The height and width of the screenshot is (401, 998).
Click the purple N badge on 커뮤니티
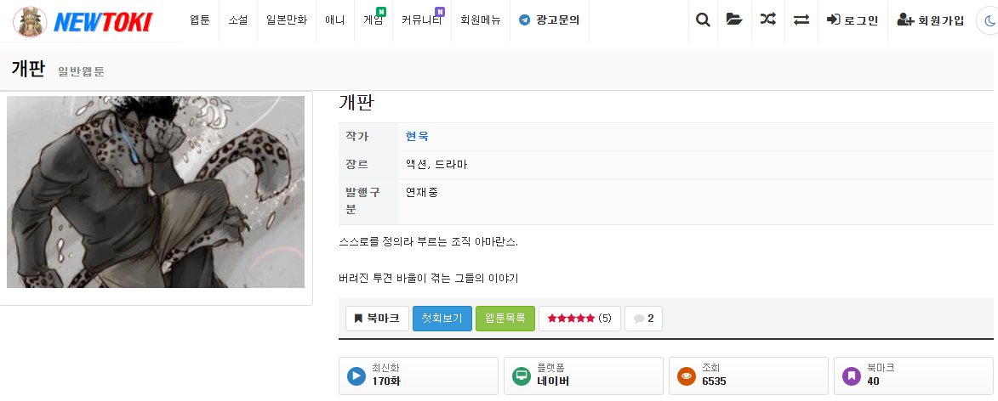pos(439,11)
